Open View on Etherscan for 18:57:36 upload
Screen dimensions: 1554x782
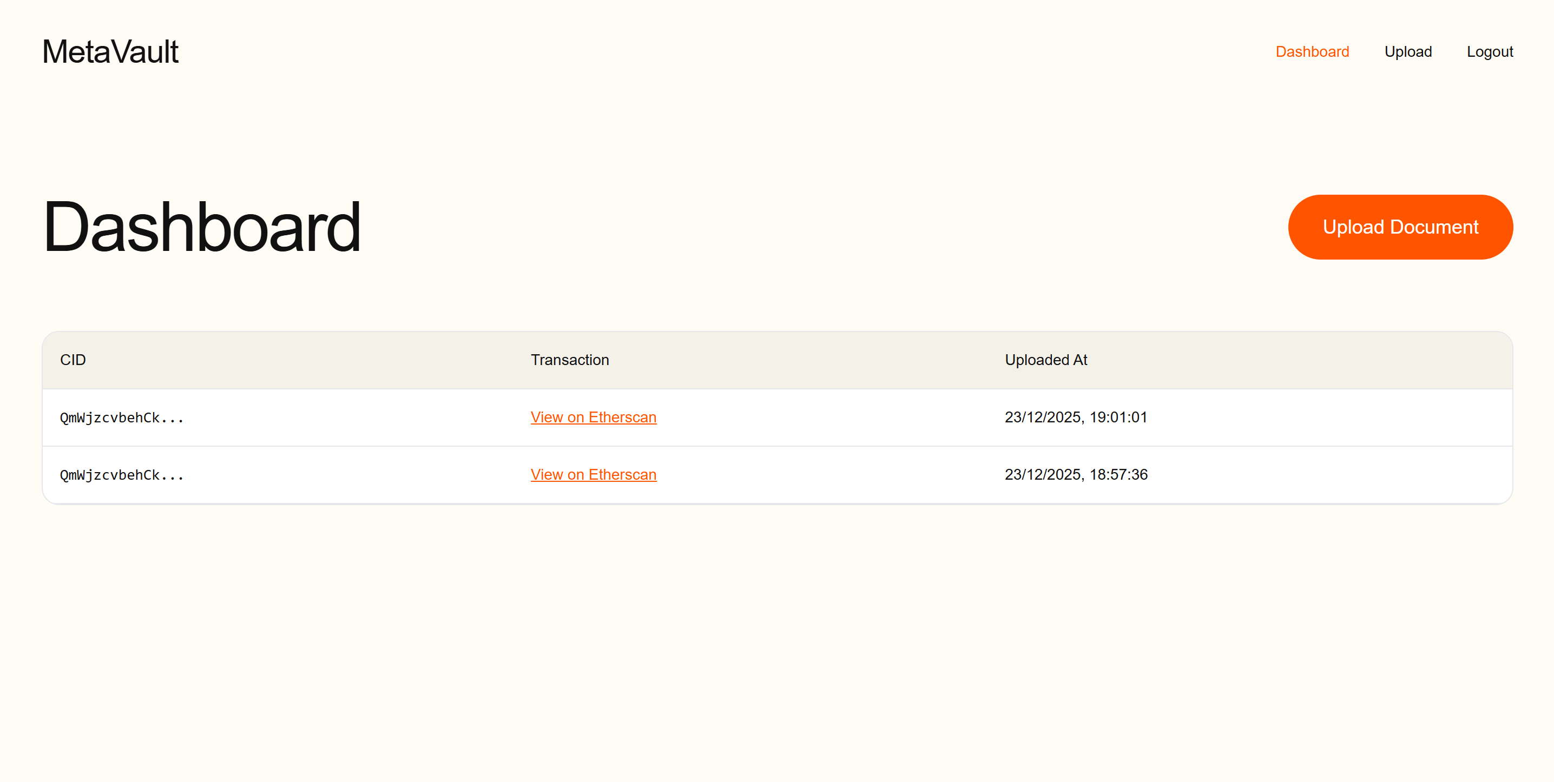tap(594, 474)
